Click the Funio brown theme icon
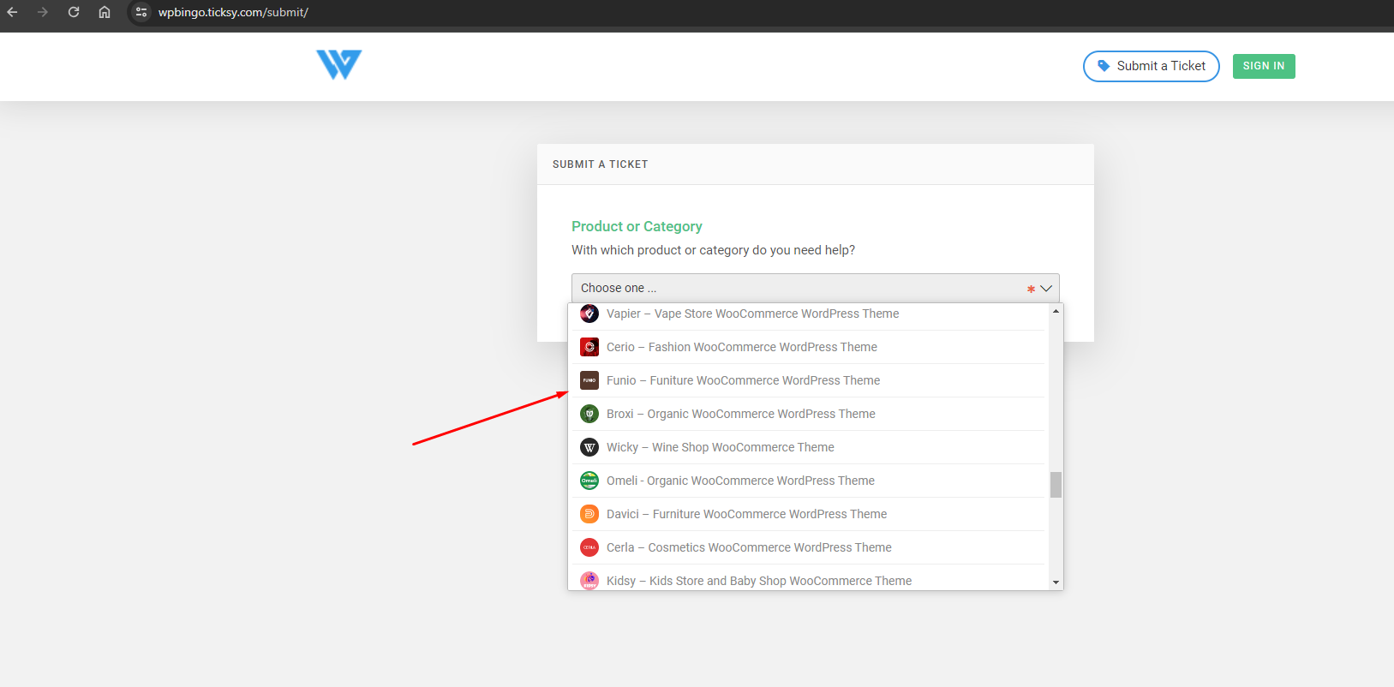This screenshot has width=1394, height=687. coord(589,380)
